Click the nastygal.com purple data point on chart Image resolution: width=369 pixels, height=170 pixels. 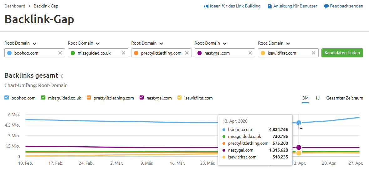click(x=299, y=148)
